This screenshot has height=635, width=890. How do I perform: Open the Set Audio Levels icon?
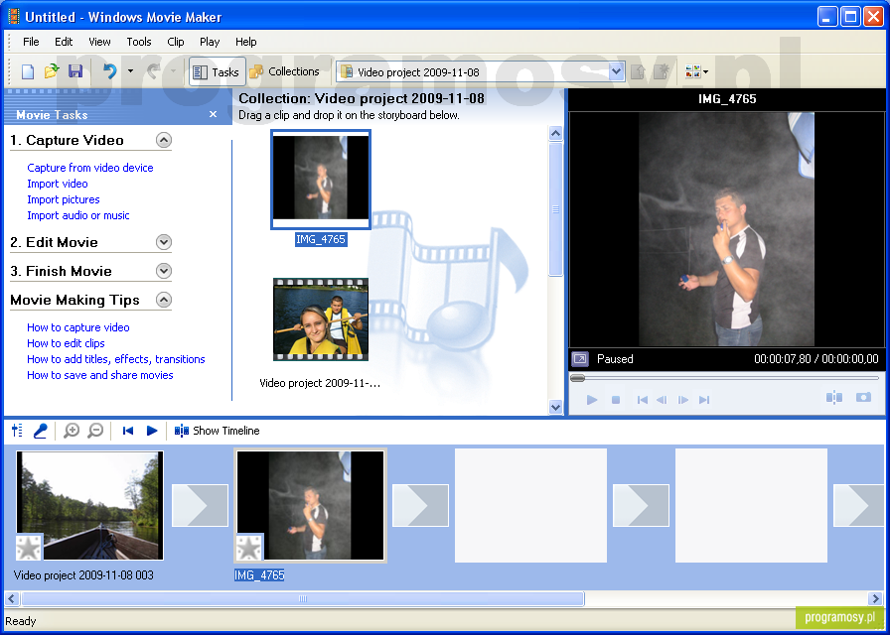(x=17, y=431)
